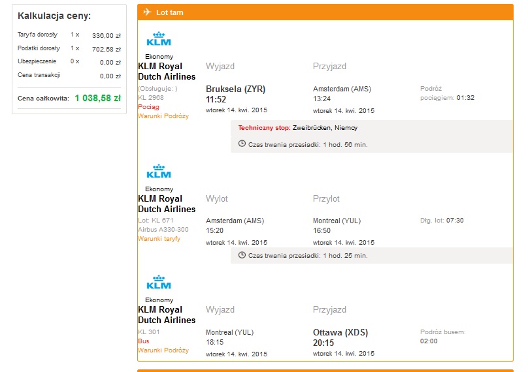Click the KLM logo of the Montreal–Ottawa bus segment

(x=159, y=282)
